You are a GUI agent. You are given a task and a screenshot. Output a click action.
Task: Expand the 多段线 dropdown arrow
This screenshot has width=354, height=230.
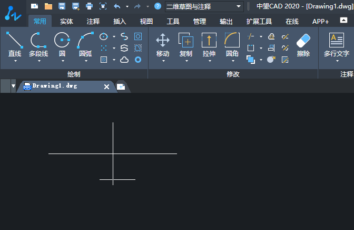point(40,61)
